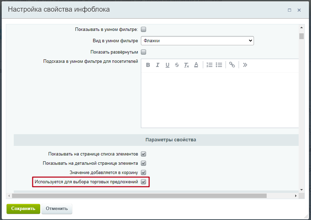Expand more editor toolbar tools
This screenshot has width=311, height=220.
[x=245, y=65]
